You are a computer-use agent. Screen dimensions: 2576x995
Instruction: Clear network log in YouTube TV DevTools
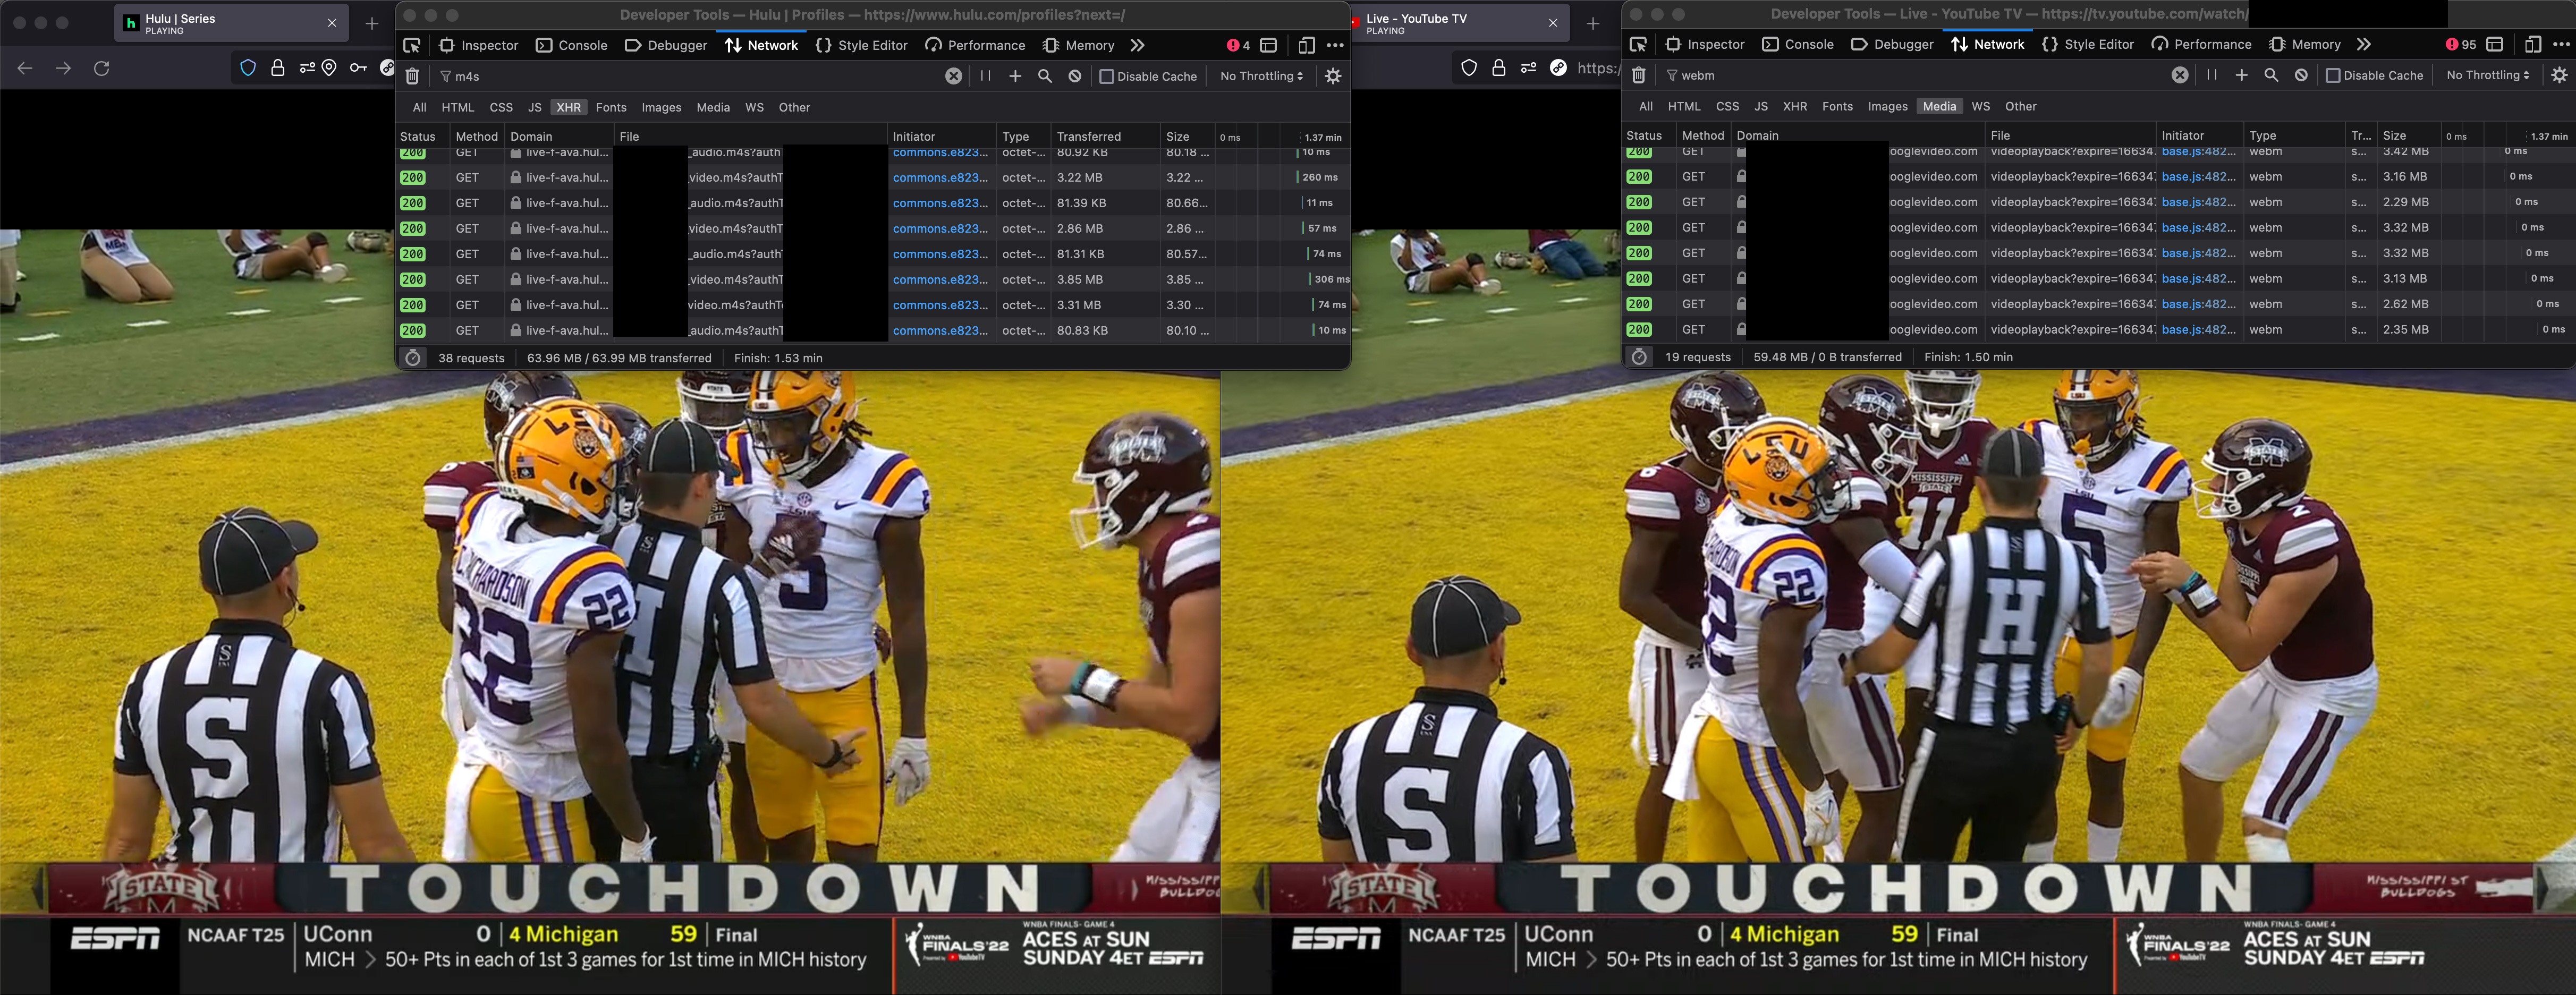1638,75
